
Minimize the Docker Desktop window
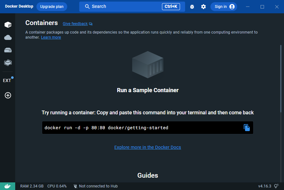click(248, 7)
